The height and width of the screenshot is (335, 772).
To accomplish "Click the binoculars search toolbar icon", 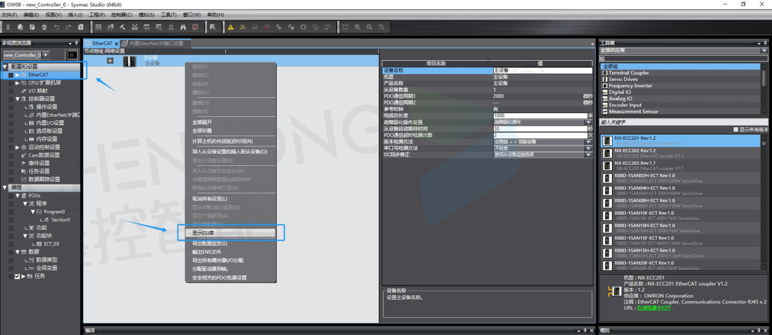I will pos(183,27).
